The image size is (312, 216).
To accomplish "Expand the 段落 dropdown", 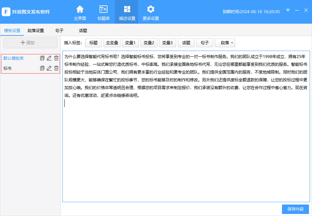I will coord(225,43).
